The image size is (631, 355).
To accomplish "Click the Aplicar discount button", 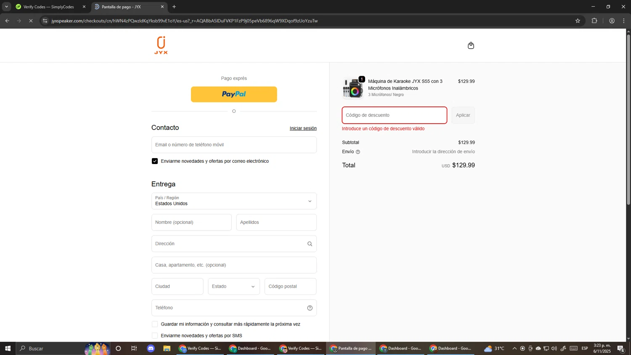I will tap(463, 115).
